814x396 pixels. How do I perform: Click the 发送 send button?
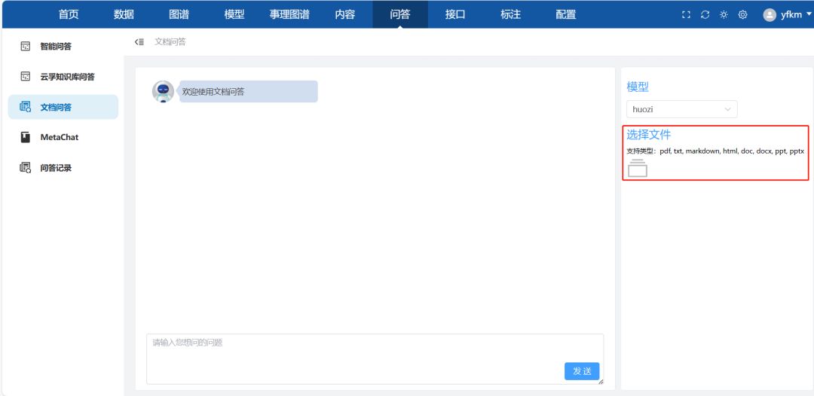(x=582, y=371)
